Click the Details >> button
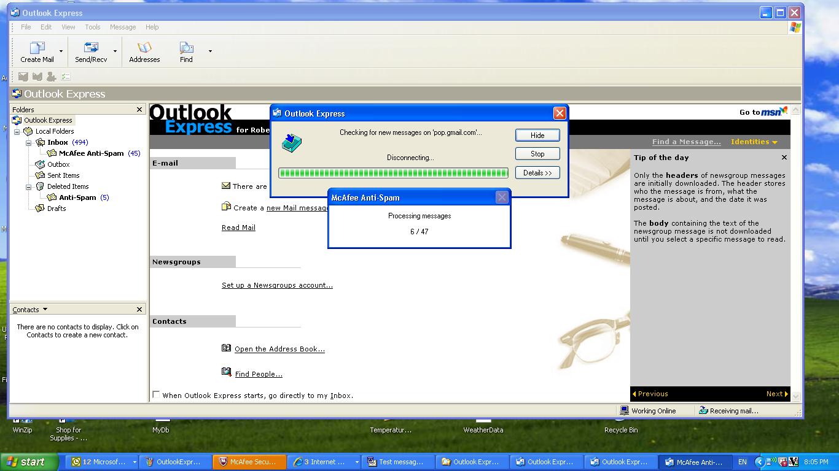 pyautogui.click(x=537, y=173)
